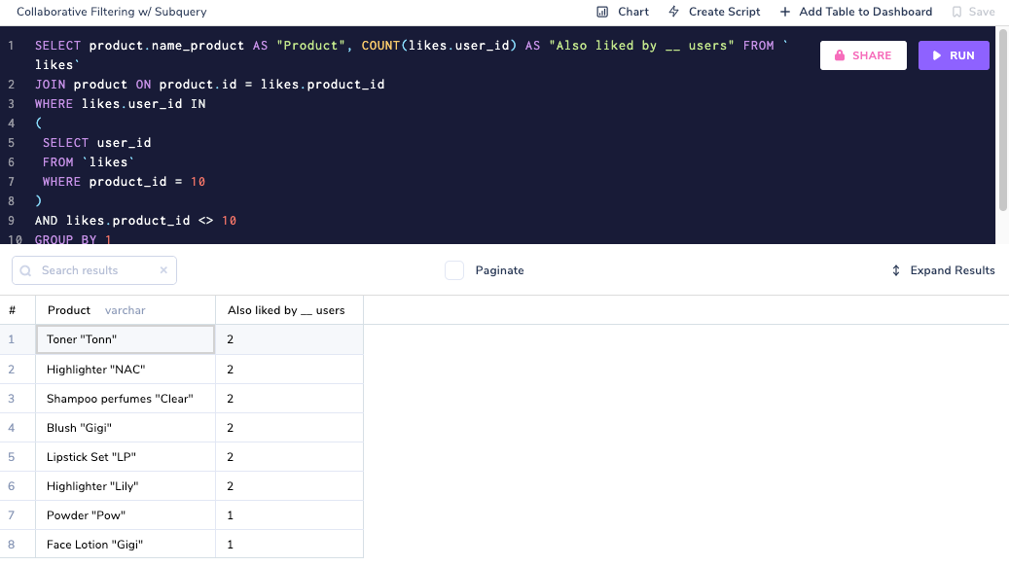This screenshot has height=566, width=1009.
Task: Select cell Blush "Gigi"
Action: coord(126,428)
